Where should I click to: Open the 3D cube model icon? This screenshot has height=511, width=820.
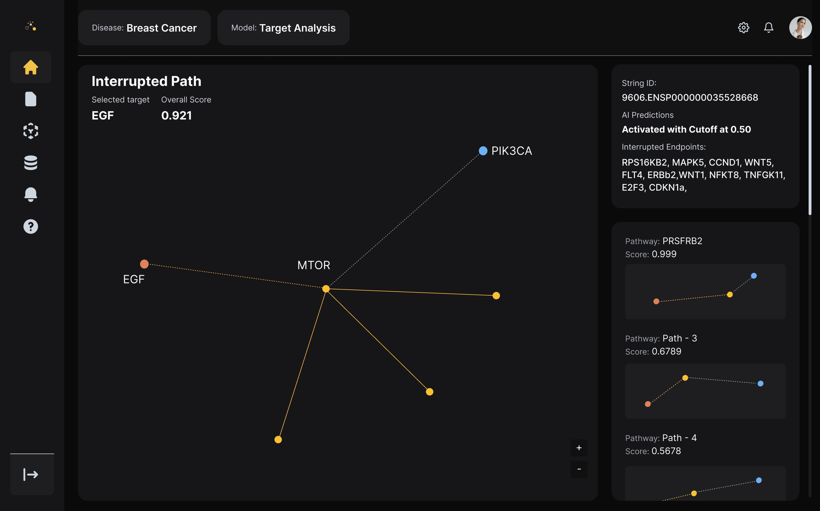[30, 131]
